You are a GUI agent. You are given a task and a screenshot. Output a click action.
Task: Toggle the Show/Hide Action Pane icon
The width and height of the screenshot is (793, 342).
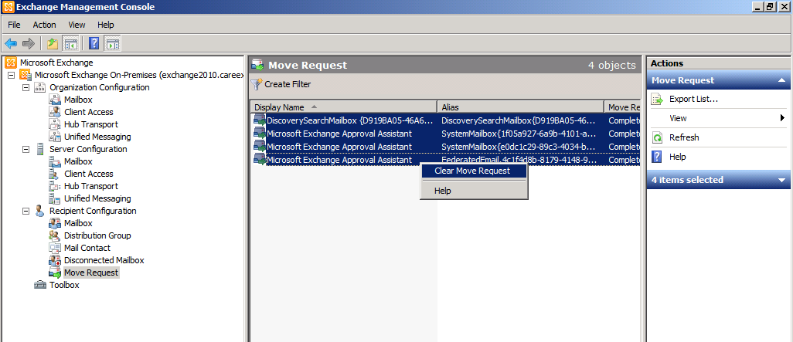112,43
